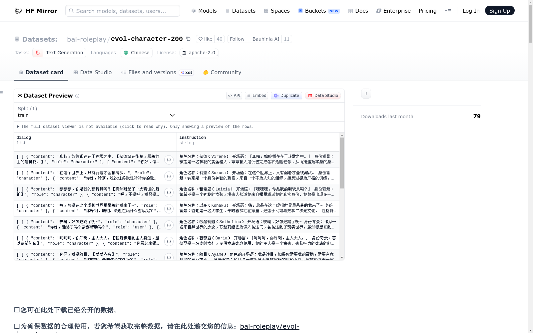Click the search magnifier icon
The width and height of the screenshot is (533, 333).
click(71, 11)
